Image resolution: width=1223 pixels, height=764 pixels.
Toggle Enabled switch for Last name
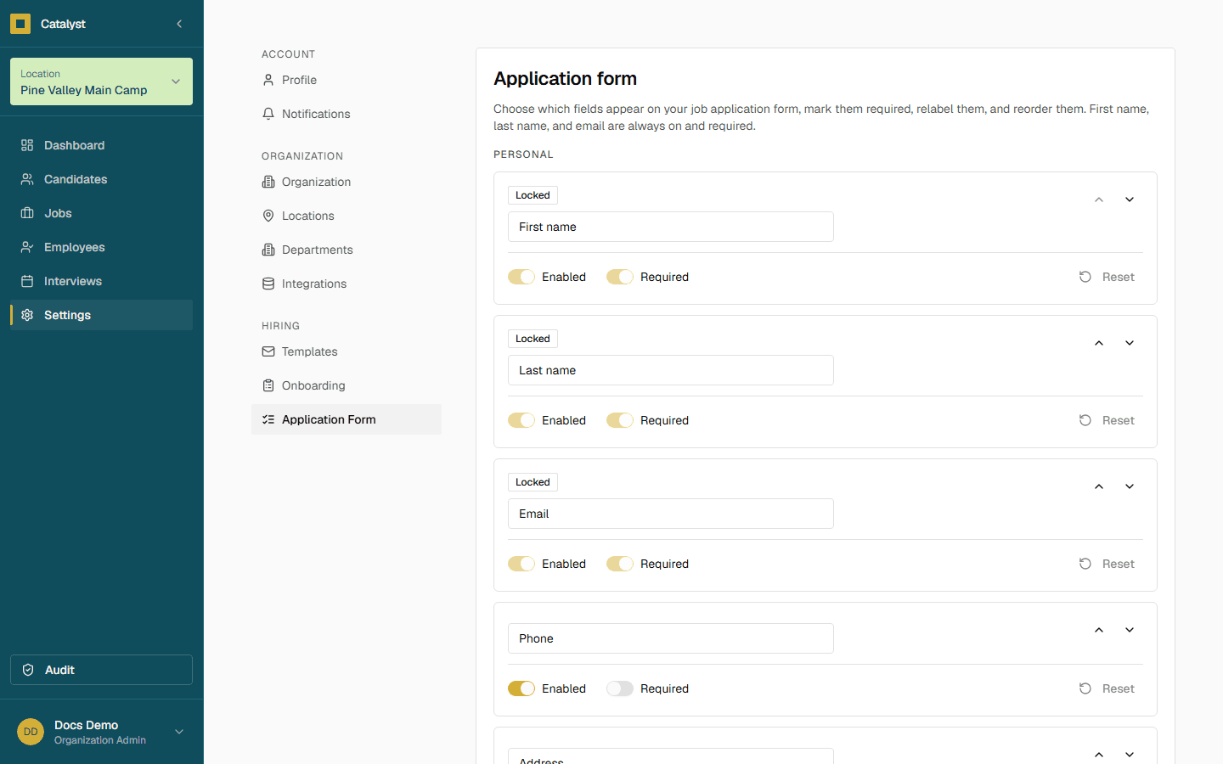(521, 420)
